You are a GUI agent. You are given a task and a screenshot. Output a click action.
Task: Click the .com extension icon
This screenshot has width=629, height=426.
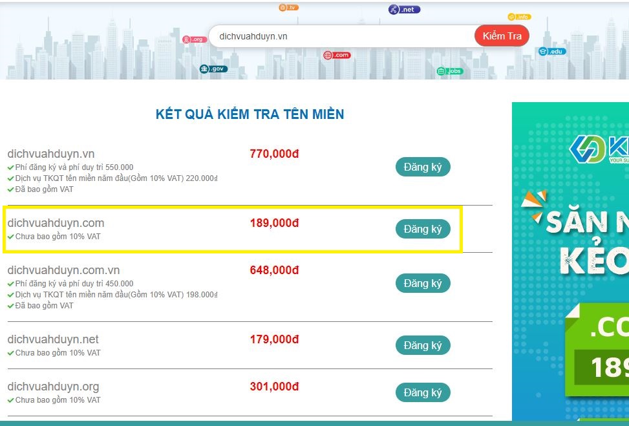(x=337, y=55)
